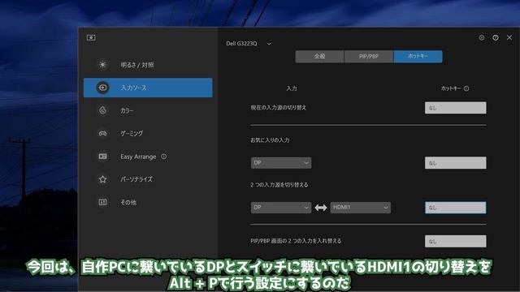Click the info icon next to ホットキー header

coord(466,88)
